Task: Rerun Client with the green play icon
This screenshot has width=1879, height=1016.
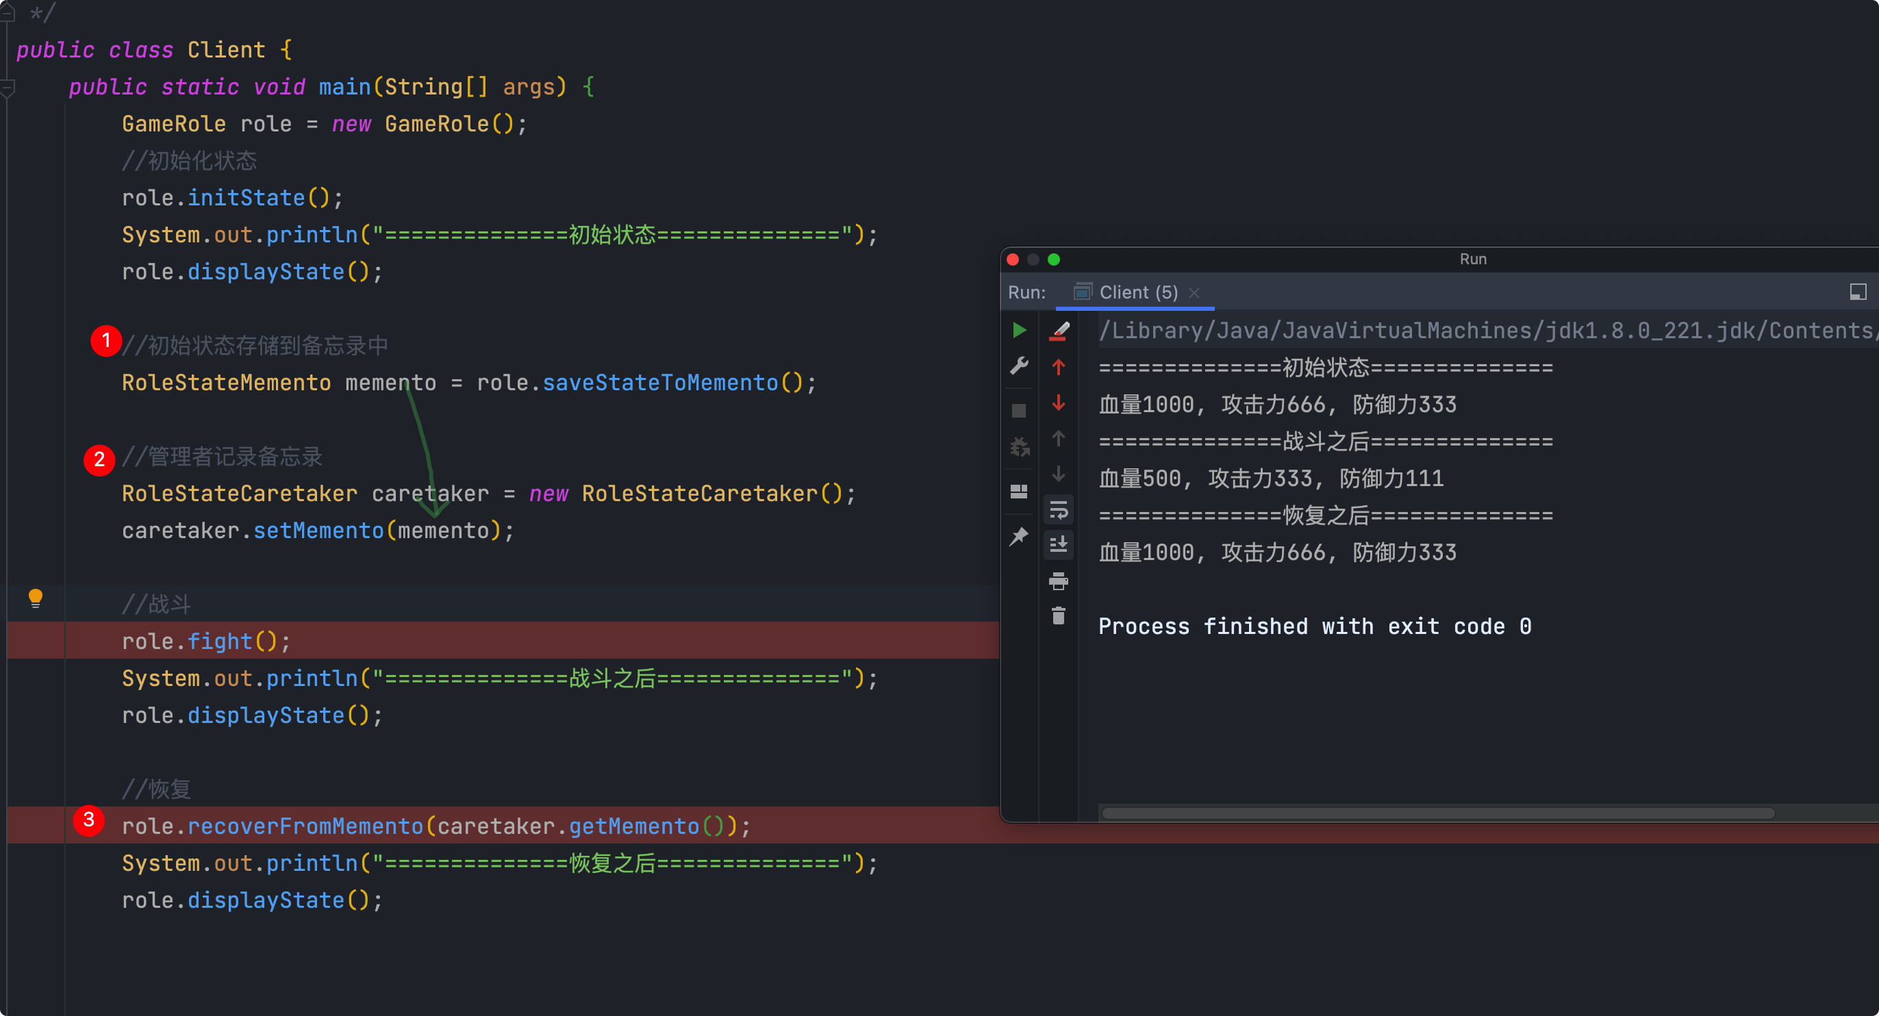Action: coord(1019,331)
